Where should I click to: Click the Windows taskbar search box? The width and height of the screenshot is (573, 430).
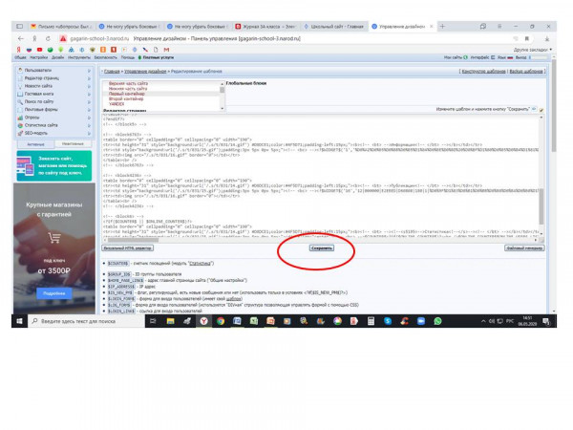(87, 321)
